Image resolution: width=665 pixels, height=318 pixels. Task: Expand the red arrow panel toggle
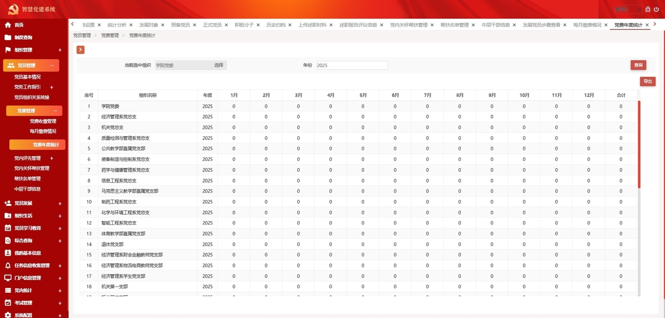point(81,50)
